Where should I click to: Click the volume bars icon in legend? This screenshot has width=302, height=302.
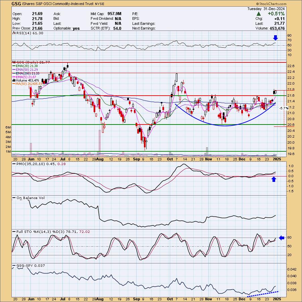pyautogui.click(x=14, y=80)
